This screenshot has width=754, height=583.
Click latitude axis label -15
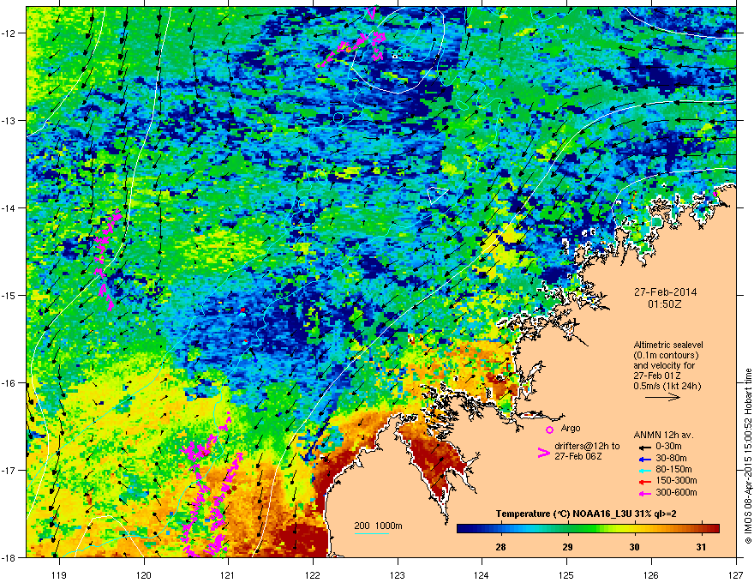tap(9, 295)
